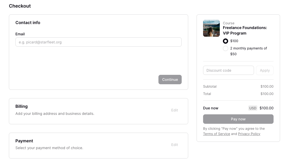Open the Privacy Policy page
The image size is (290, 163).
249,134
